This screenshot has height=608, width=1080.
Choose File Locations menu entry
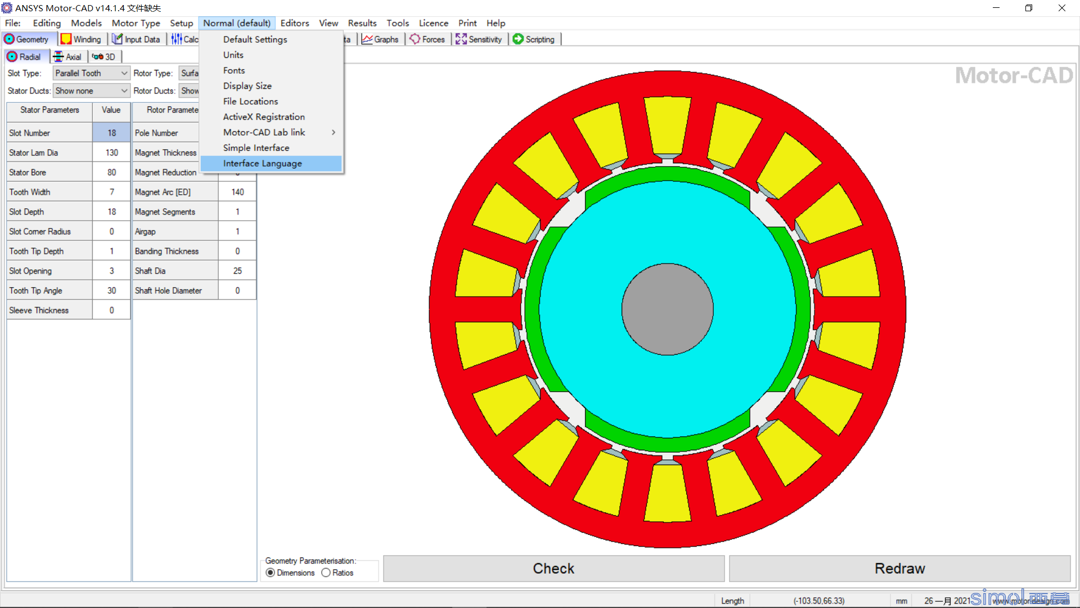click(x=271, y=101)
